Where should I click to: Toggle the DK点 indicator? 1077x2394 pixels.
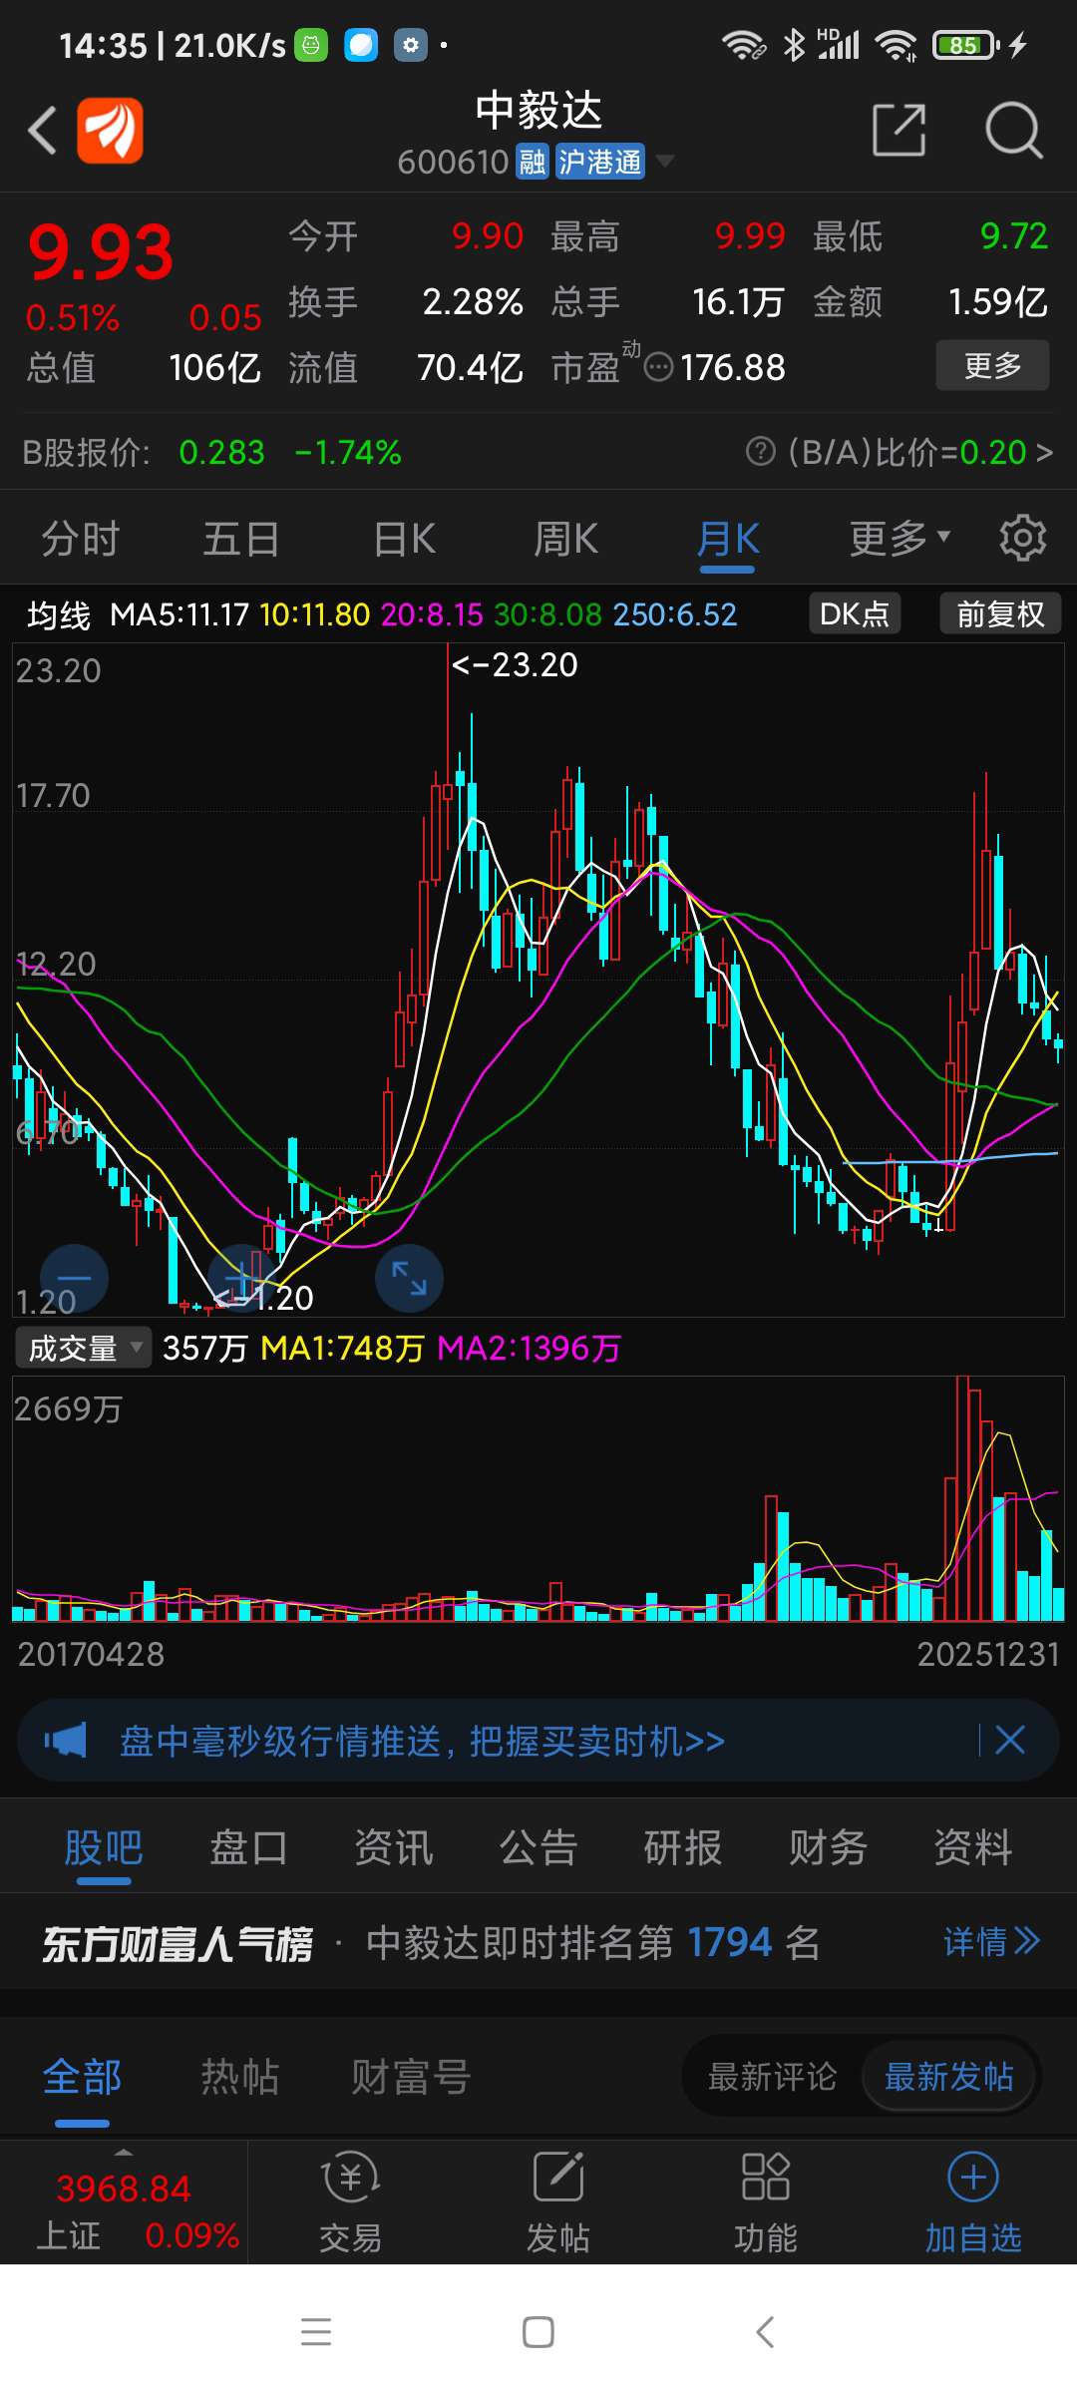coord(855,613)
